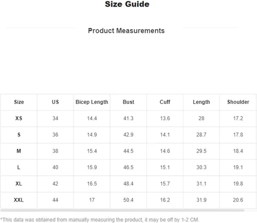257x223 pixels.
Task: Click the measurement disclaimer note text
Action: click(x=100, y=220)
